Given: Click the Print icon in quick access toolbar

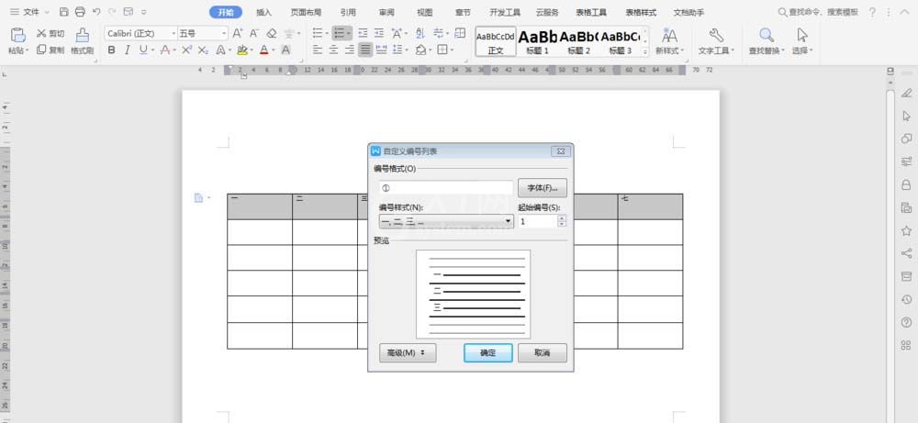Looking at the screenshot, I should coord(80,12).
